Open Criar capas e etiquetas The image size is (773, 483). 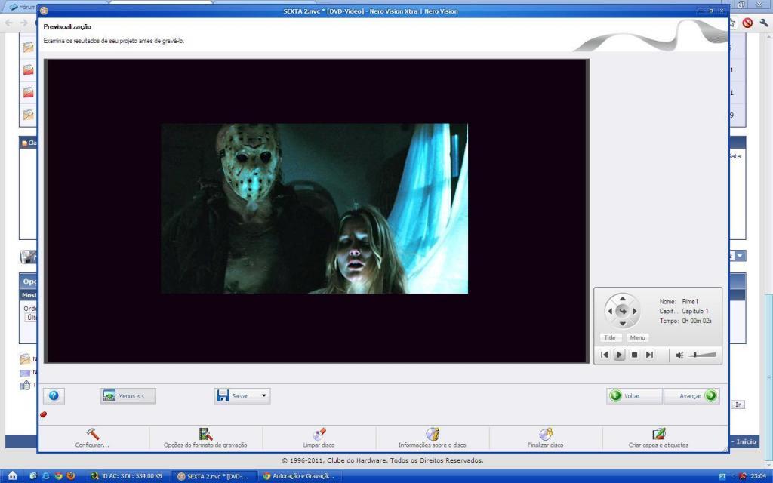click(x=658, y=438)
